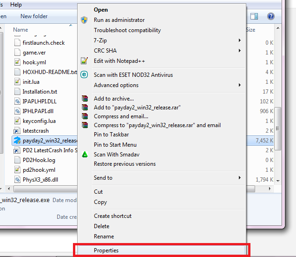Viewport: 296px width, 257px height.
Task: Click the PD2 LatestCrash Info shortcut icon
Action: pos(17,150)
